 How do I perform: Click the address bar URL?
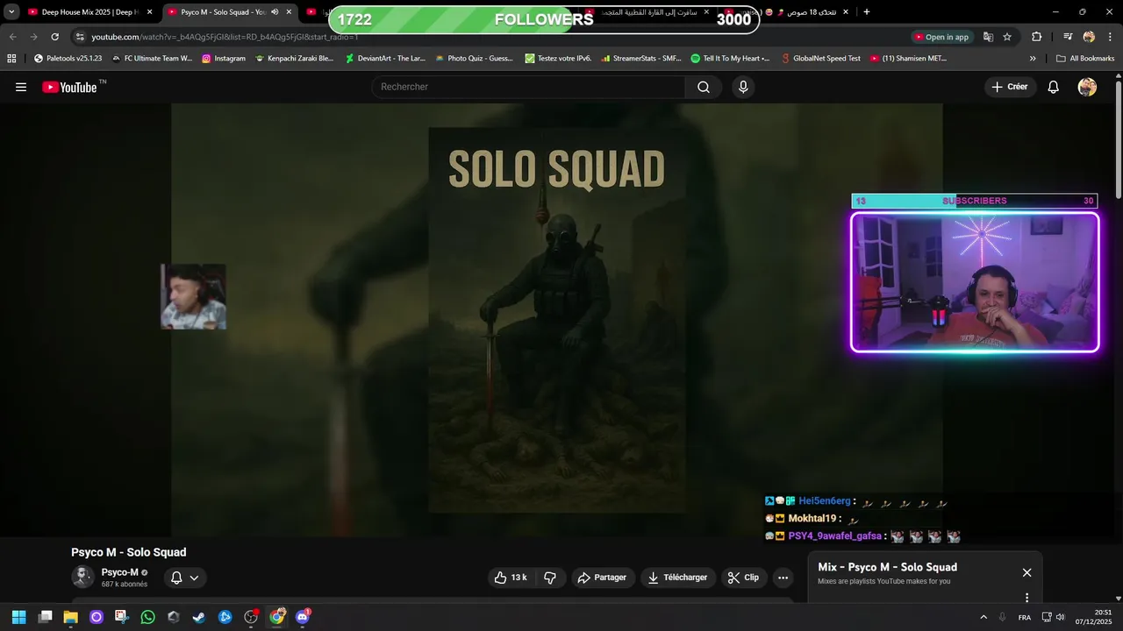pyautogui.click(x=225, y=37)
